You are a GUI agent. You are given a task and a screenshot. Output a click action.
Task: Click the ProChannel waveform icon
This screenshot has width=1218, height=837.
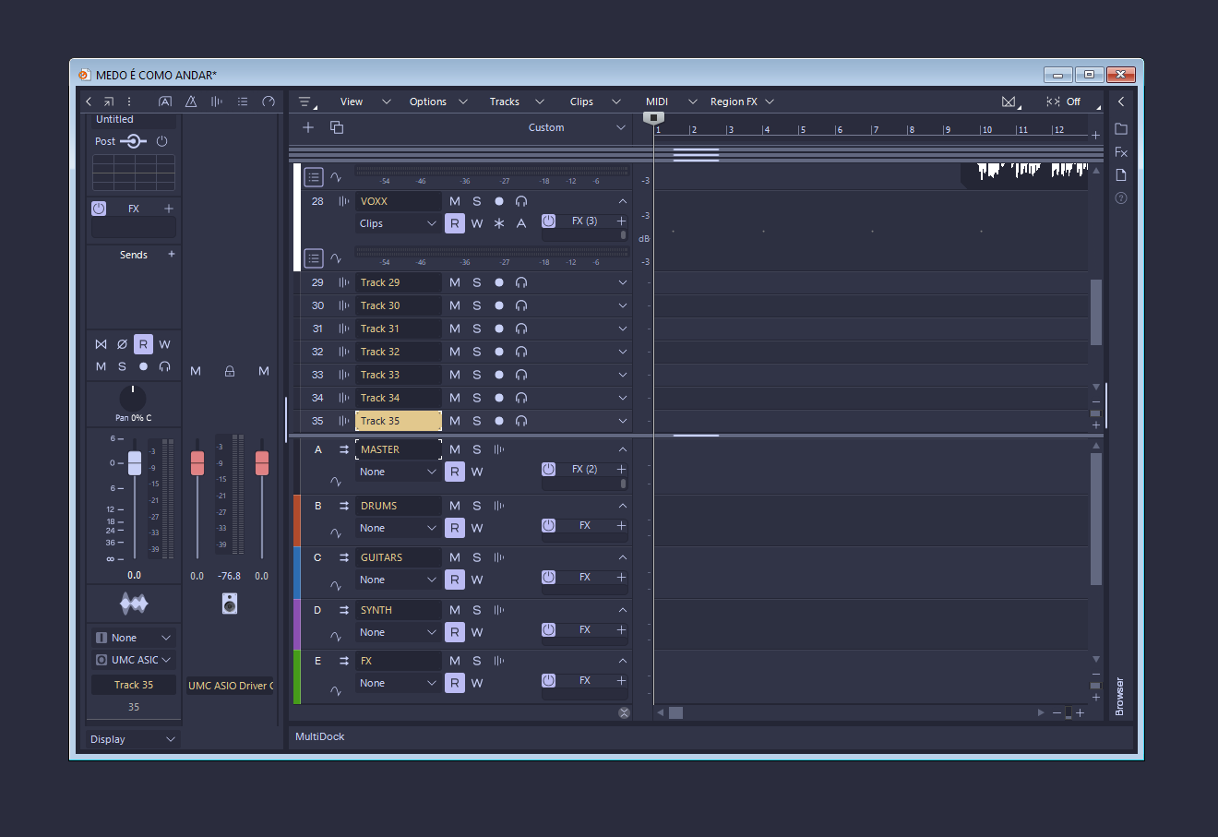pos(134,604)
